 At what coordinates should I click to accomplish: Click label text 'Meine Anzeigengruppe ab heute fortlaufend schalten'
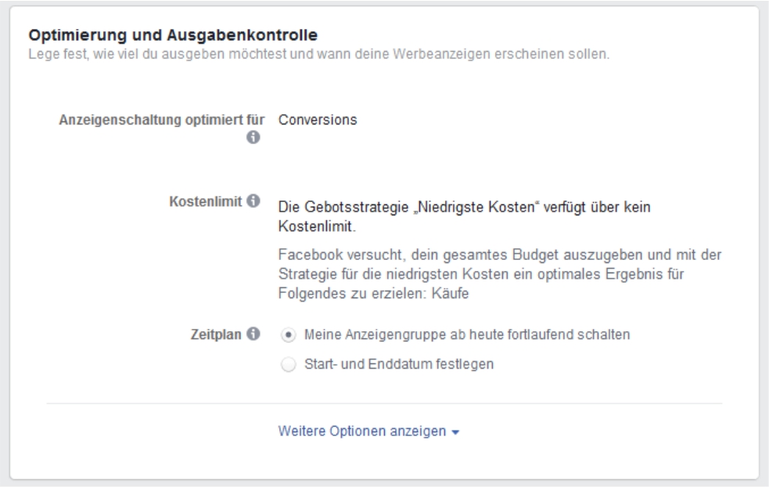pos(467,335)
